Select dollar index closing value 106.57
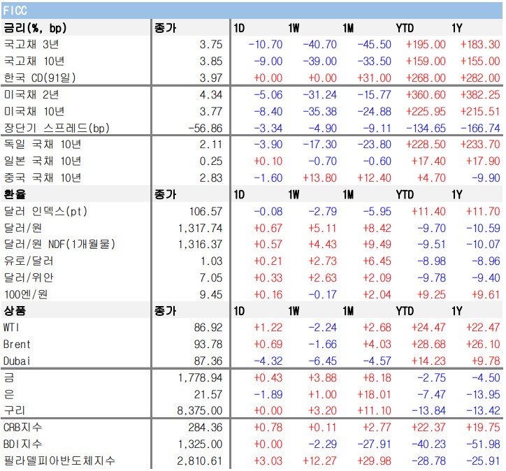This screenshot has width=506, height=471. tap(205, 212)
